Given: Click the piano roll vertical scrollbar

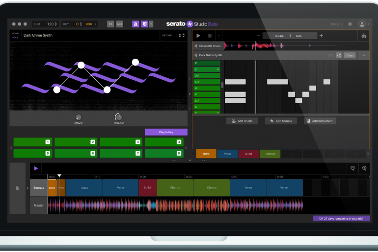Looking at the screenshot, I should click(222, 85).
